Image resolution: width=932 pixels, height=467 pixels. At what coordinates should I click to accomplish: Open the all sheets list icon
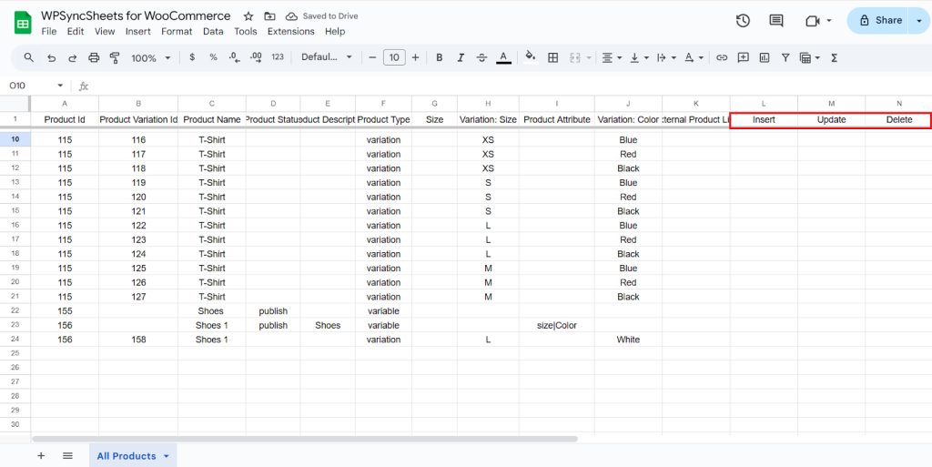click(x=67, y=456)
